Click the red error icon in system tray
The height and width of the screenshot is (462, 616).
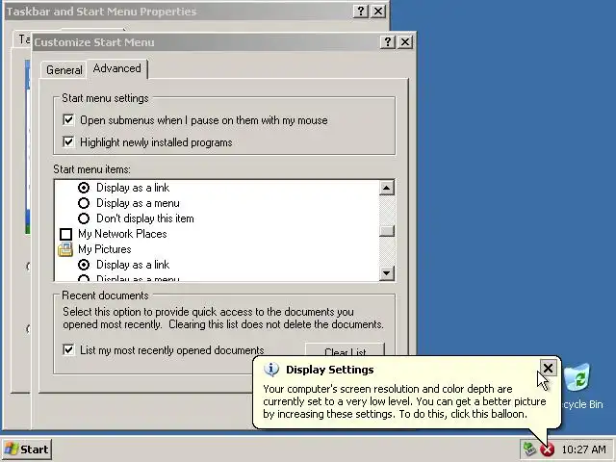547,449
